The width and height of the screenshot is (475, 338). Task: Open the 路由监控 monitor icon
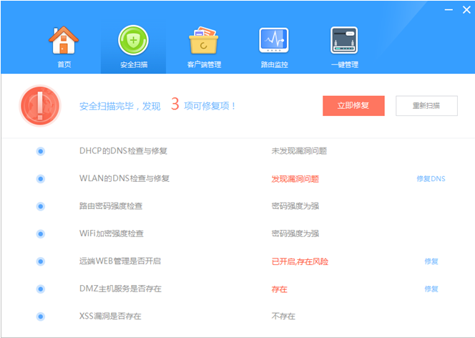274,42
